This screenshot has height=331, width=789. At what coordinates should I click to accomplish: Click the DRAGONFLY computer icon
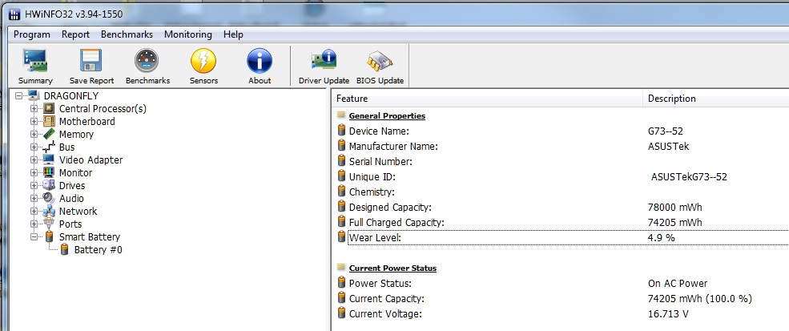[34, 95]
